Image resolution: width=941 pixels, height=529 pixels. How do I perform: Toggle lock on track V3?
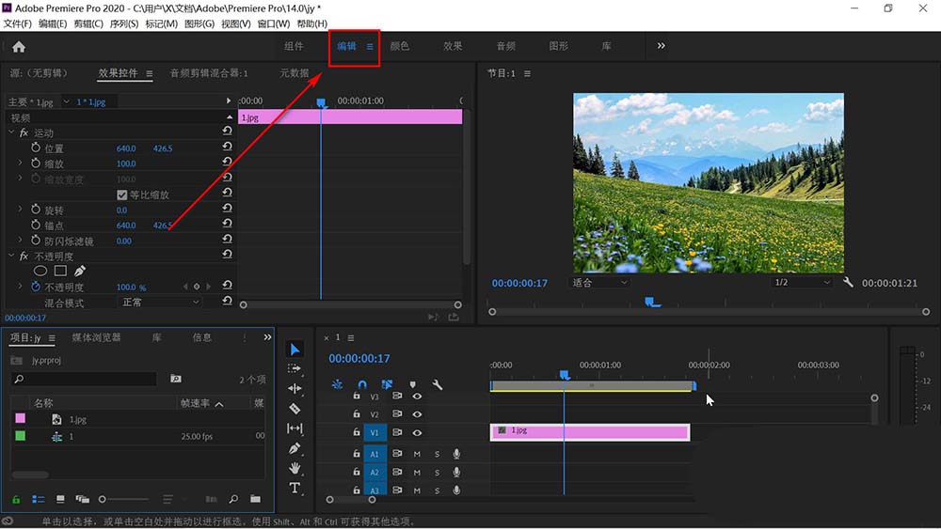[x=357, y=397]
